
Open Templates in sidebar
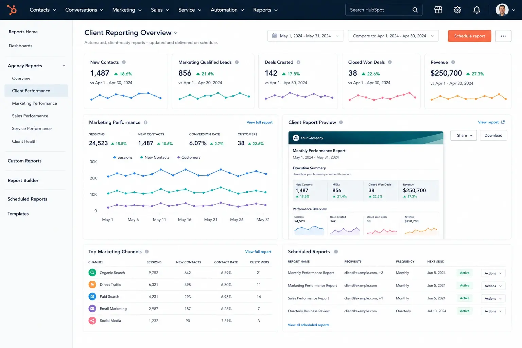coord(18,214)
